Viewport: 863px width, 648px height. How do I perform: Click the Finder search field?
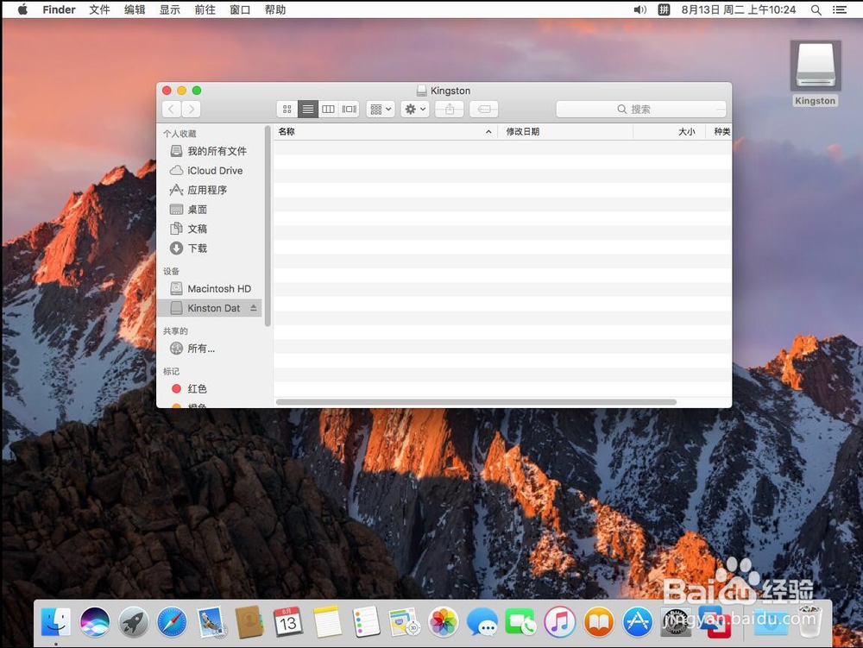coord(641,109)
